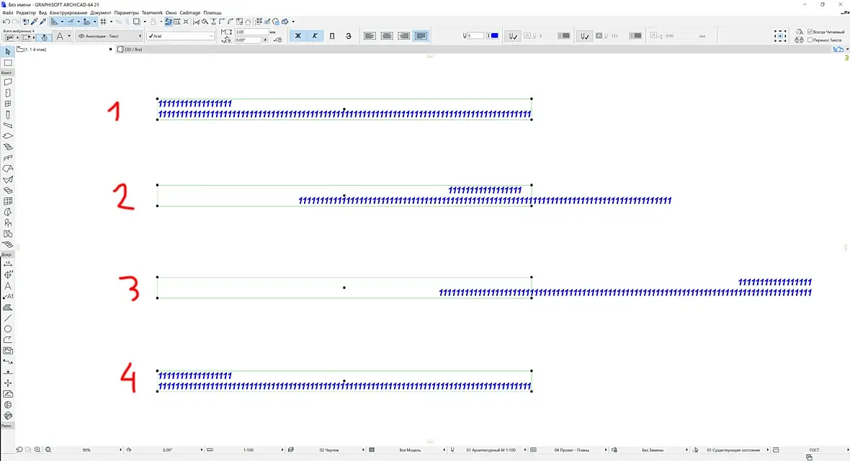
Task: Click the blue pen color swatch
Action: 494,36
